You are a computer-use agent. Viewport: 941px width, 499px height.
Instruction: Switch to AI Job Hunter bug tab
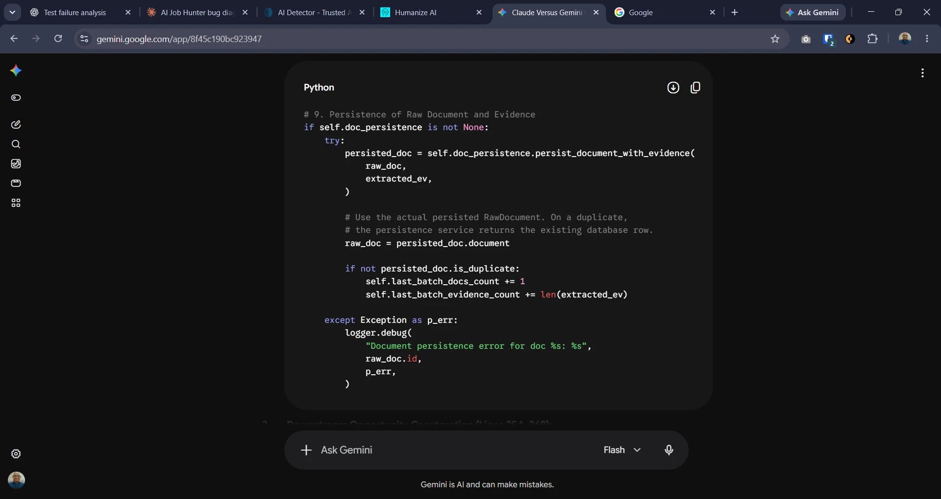coord(197,13)
